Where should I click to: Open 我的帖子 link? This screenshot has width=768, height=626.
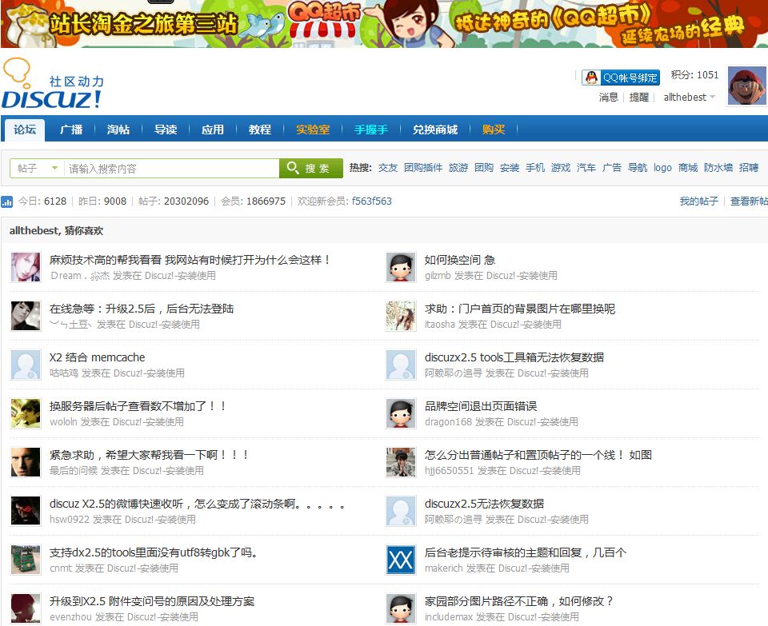point(699,201)
